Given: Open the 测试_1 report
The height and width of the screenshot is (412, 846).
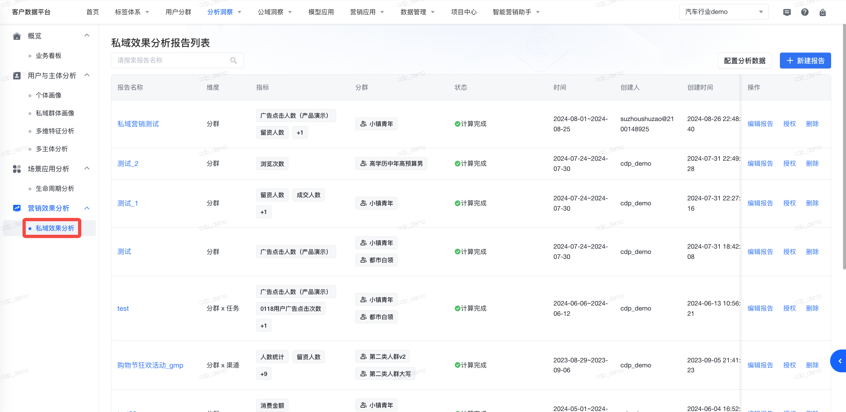Looking at the screenshot, I should tap(128, 203).
